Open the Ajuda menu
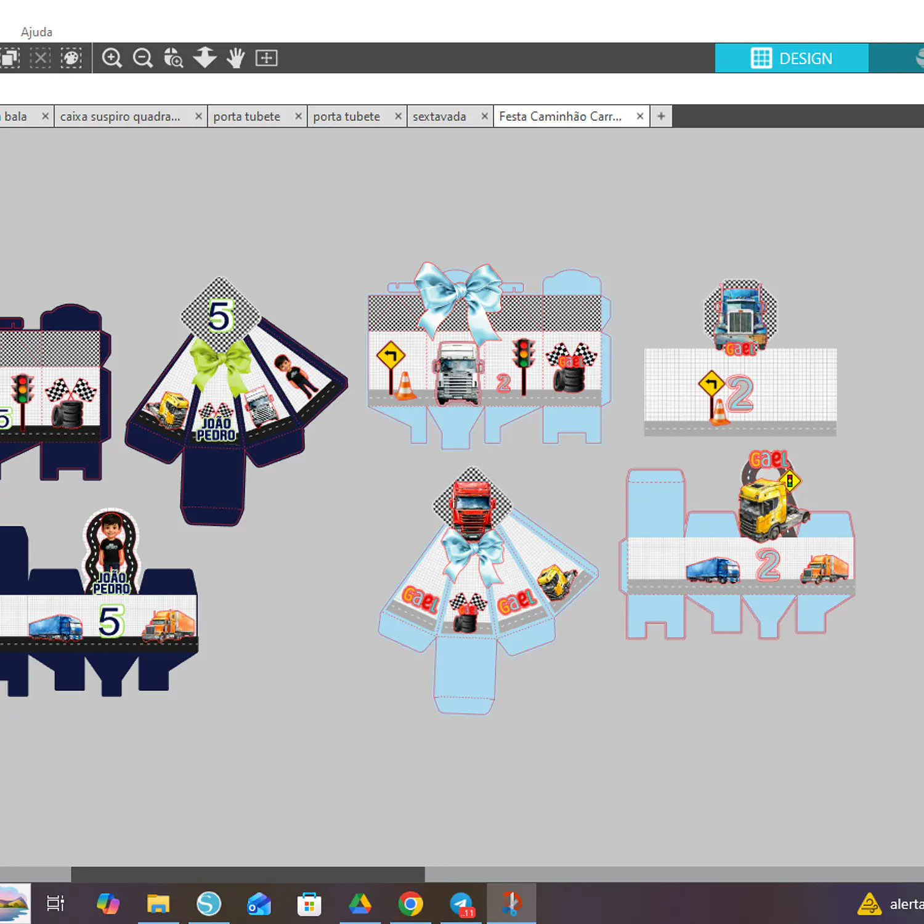Screen dimensions: 924x924 tap(36, 32)
